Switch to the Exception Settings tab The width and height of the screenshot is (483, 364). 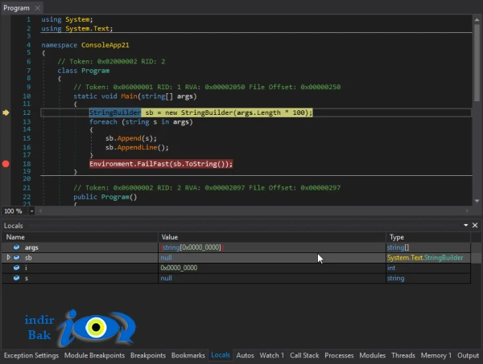pos(31,355)
